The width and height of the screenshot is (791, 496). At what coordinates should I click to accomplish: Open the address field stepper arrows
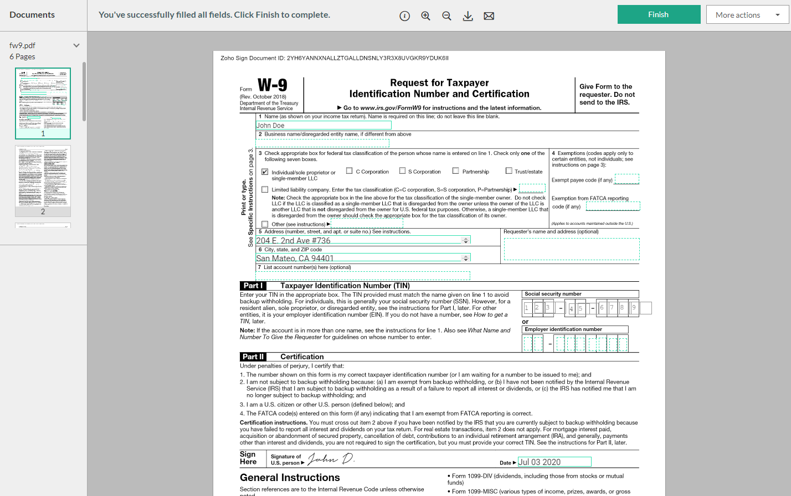[x=466, y=240]
